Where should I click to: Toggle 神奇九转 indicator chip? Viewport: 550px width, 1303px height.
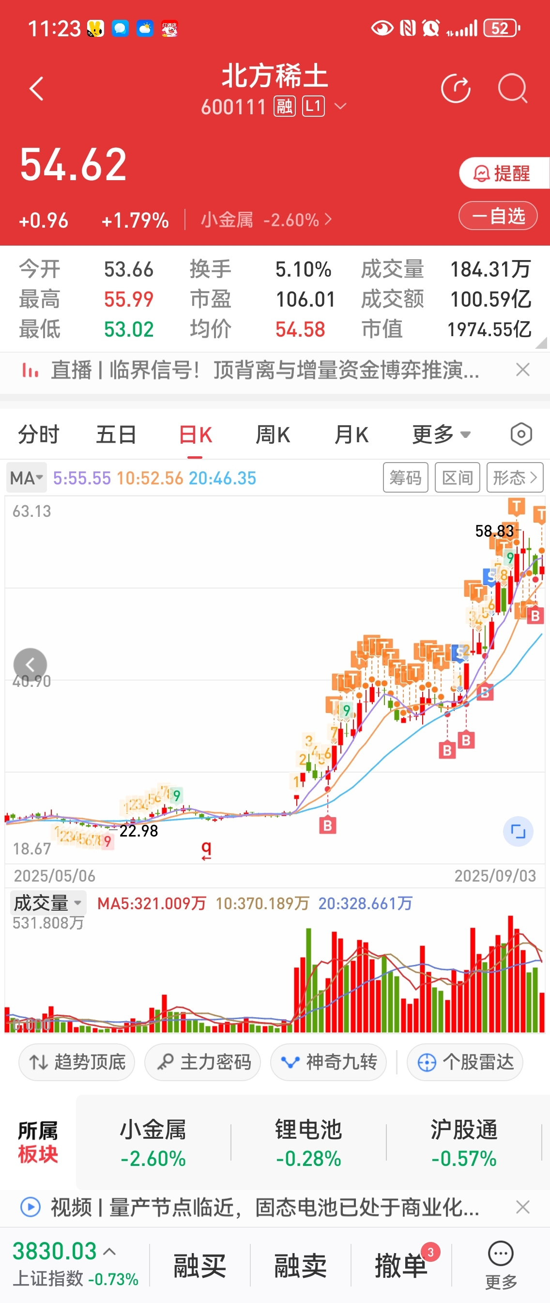(x=329, y=1062)
